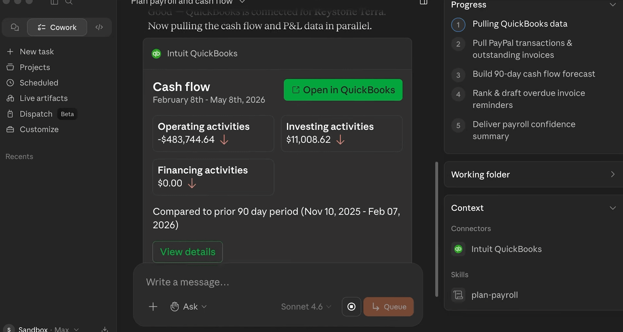This screenshot has width=623, height=332.
Task: Click the Intuit QuickBooks connector icon
Action: pyautogui.click(x=458, y=249)
